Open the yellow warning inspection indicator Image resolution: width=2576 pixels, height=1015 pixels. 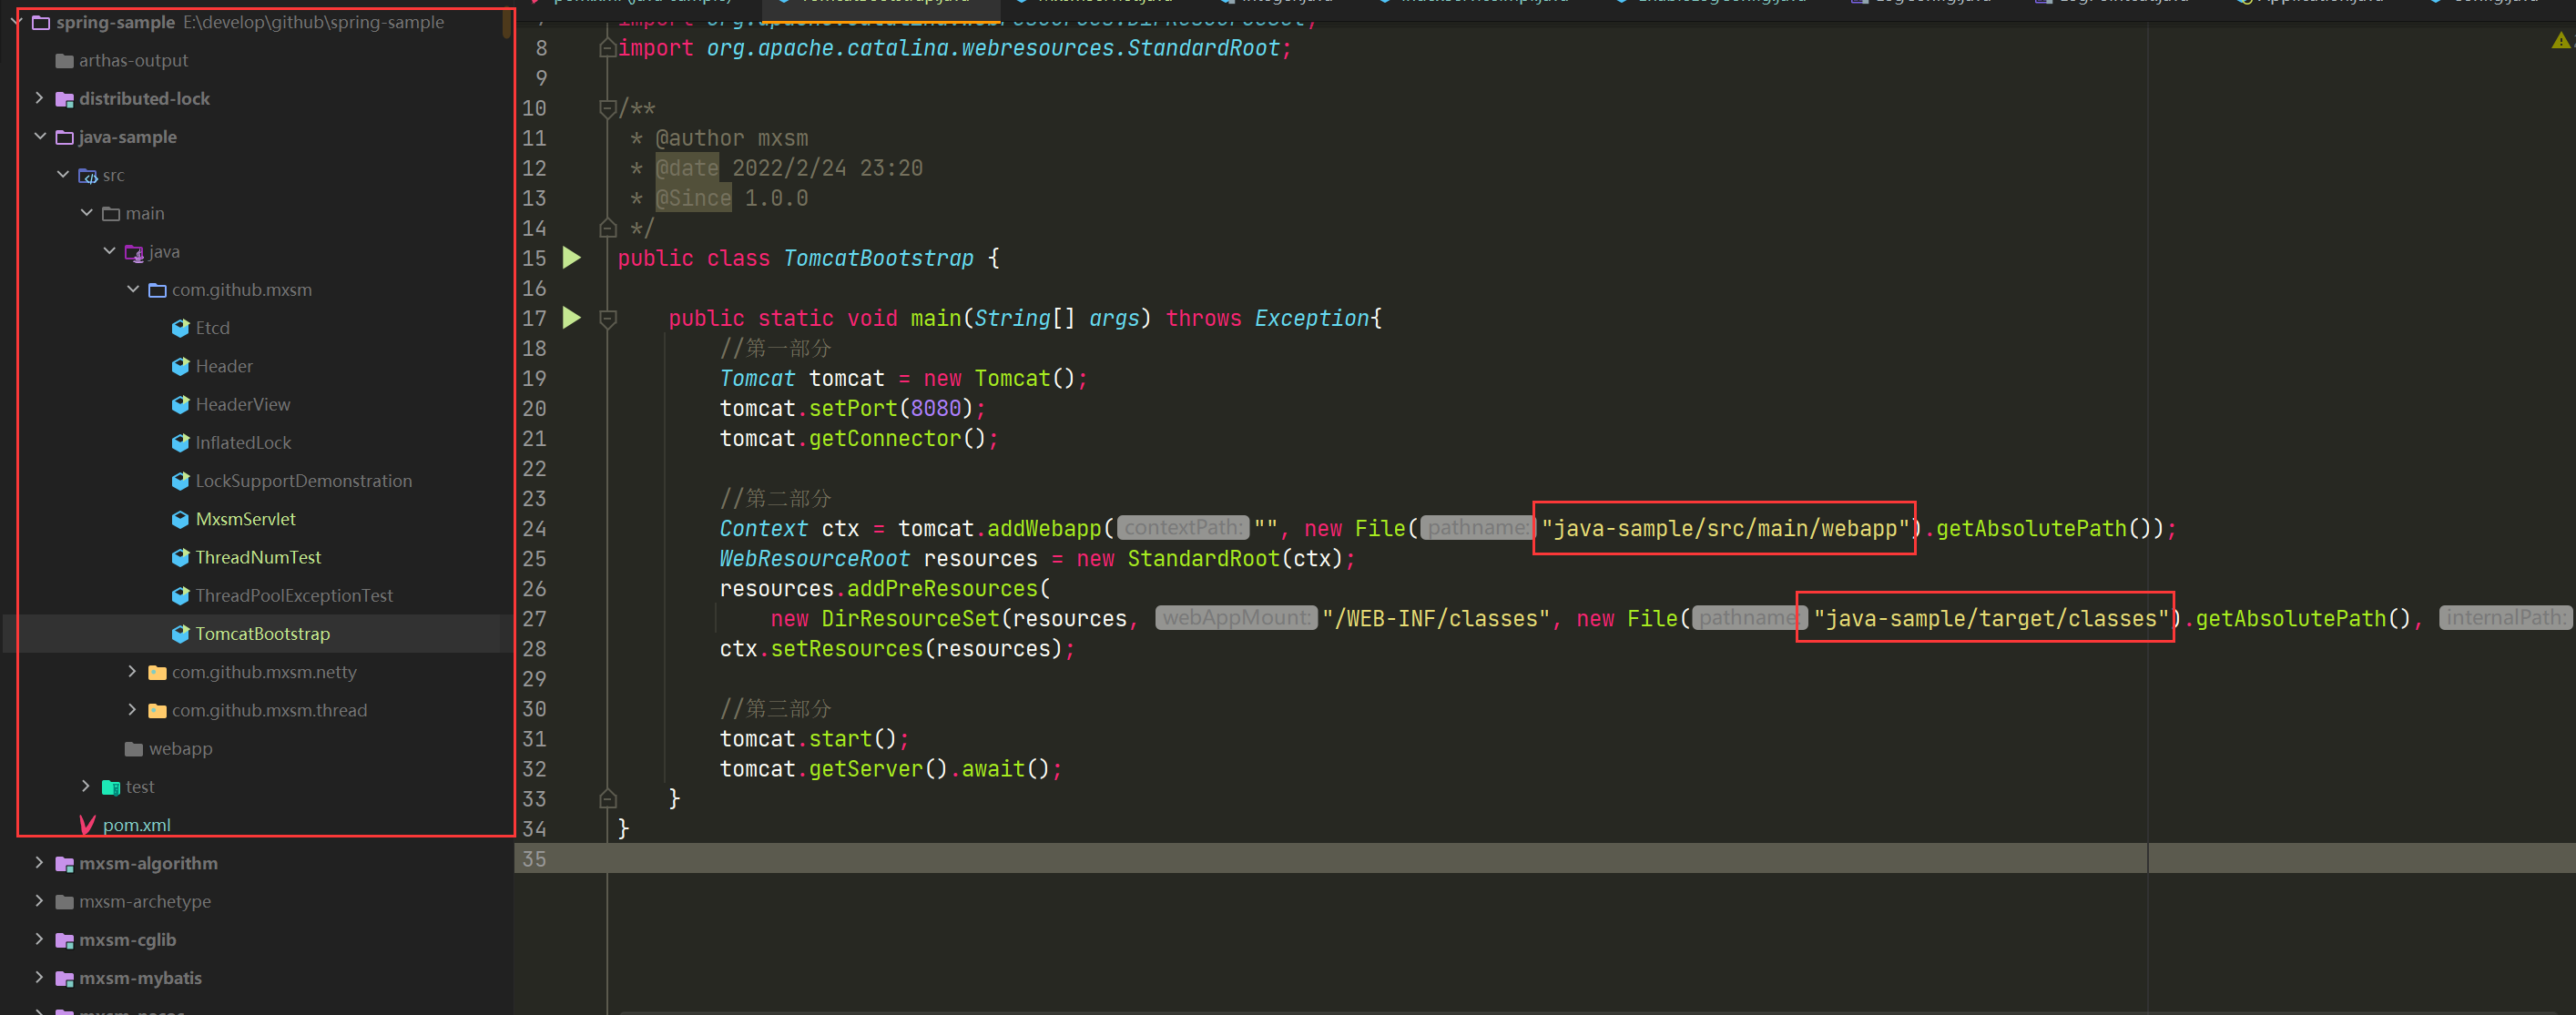click(x=2560, y=41)
